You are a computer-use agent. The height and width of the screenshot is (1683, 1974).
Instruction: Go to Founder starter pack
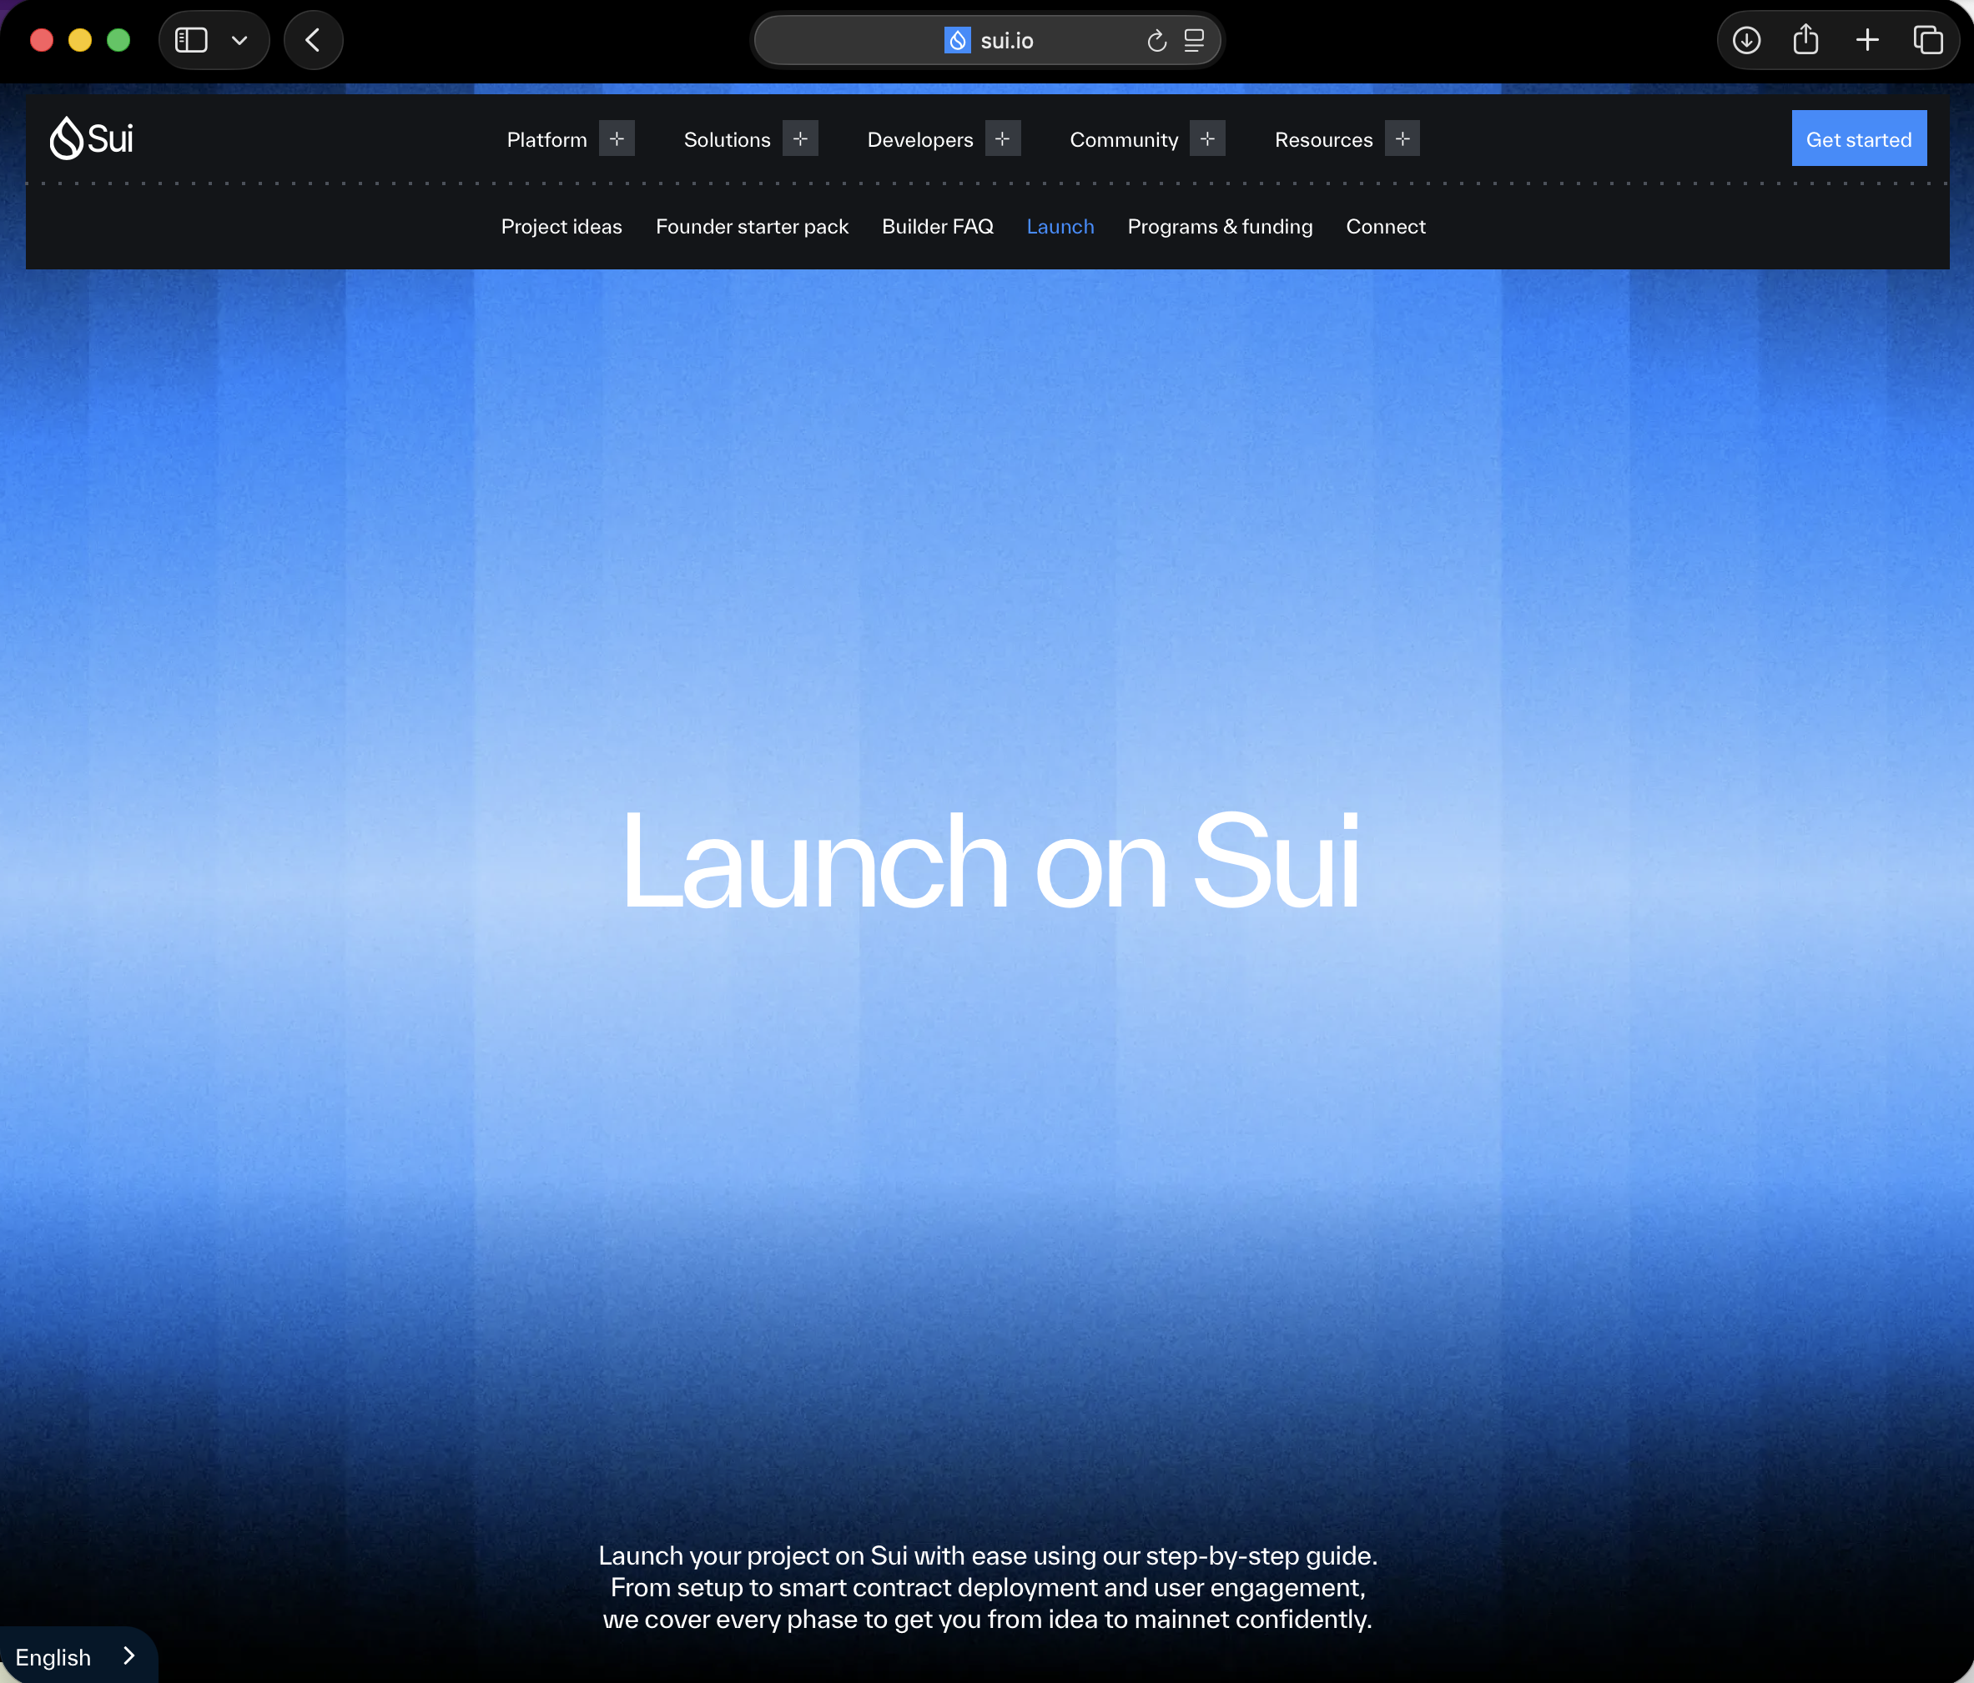pos(752,227)
